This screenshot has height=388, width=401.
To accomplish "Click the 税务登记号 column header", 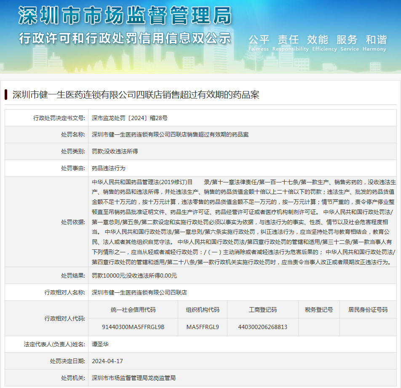I will click(319, 310).
